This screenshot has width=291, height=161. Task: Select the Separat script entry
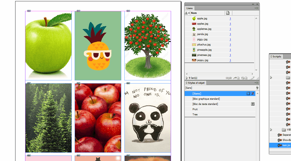coord(280,135)
